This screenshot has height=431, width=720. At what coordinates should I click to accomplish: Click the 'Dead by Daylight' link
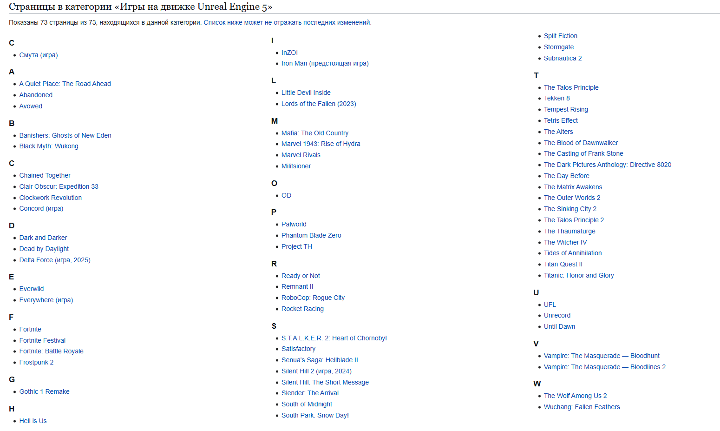(x=44, y=249)
